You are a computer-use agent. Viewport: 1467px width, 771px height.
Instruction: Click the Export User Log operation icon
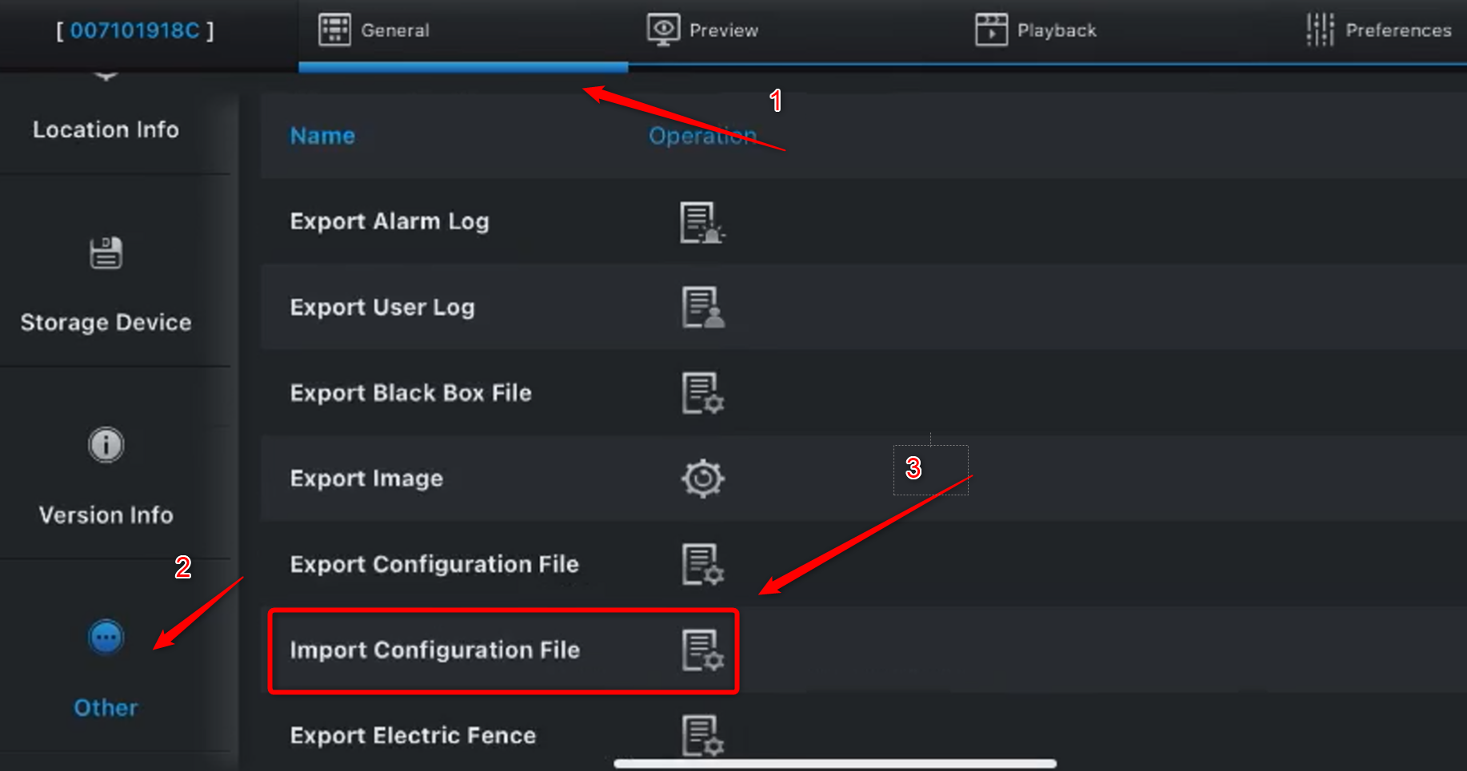(702, 308)
